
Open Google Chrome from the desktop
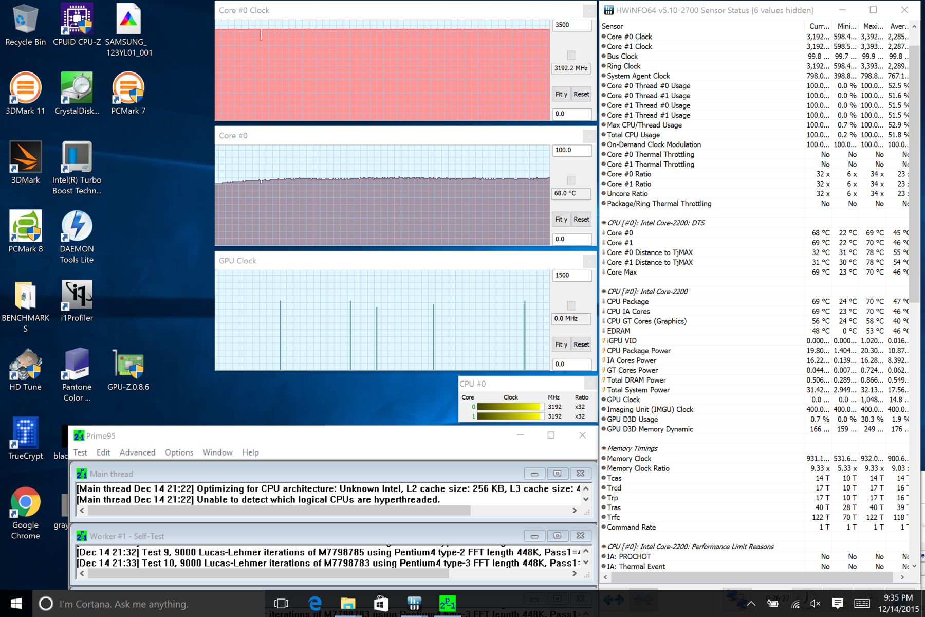25,513
